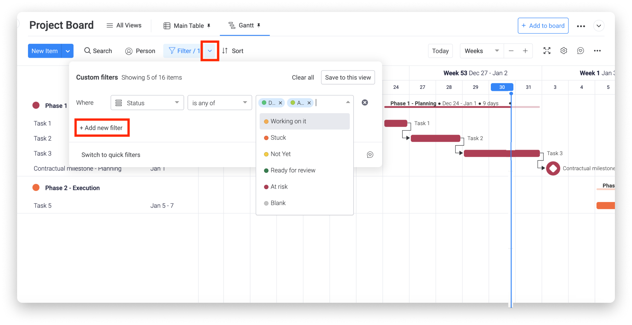Open the feedback icon in toolbar
This screenshot has width=632, height=325.
pos(580,51)
